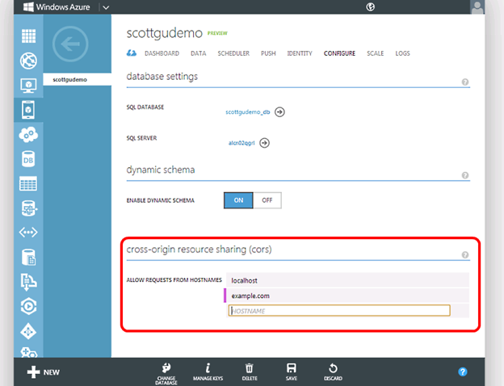Screen dimensions: 504x386
Task: Switch to the Dashboard tab
Action: click(x=162, y=53)
